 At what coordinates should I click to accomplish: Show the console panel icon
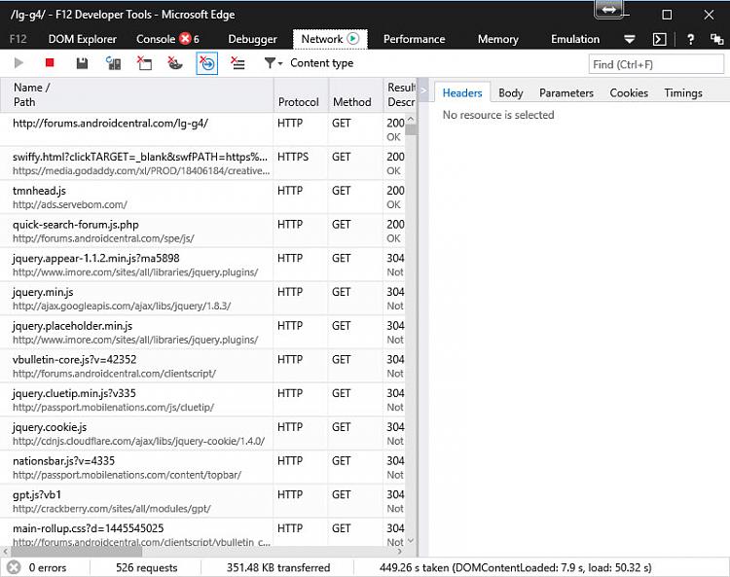coord(660,40)
